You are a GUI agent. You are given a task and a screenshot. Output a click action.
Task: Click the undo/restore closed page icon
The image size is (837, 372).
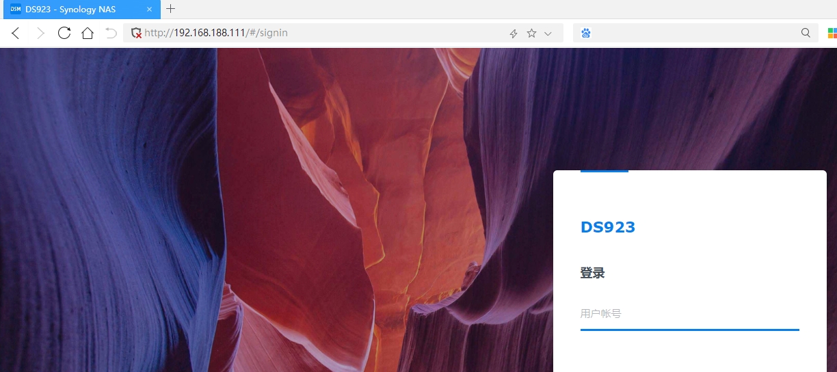coord(111,33)
